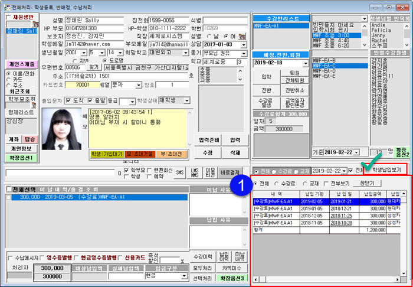Expand the 입금구분 dropdown showing 현금
Image resolution: width=413 pixels, height=287 pixels.
183,276
